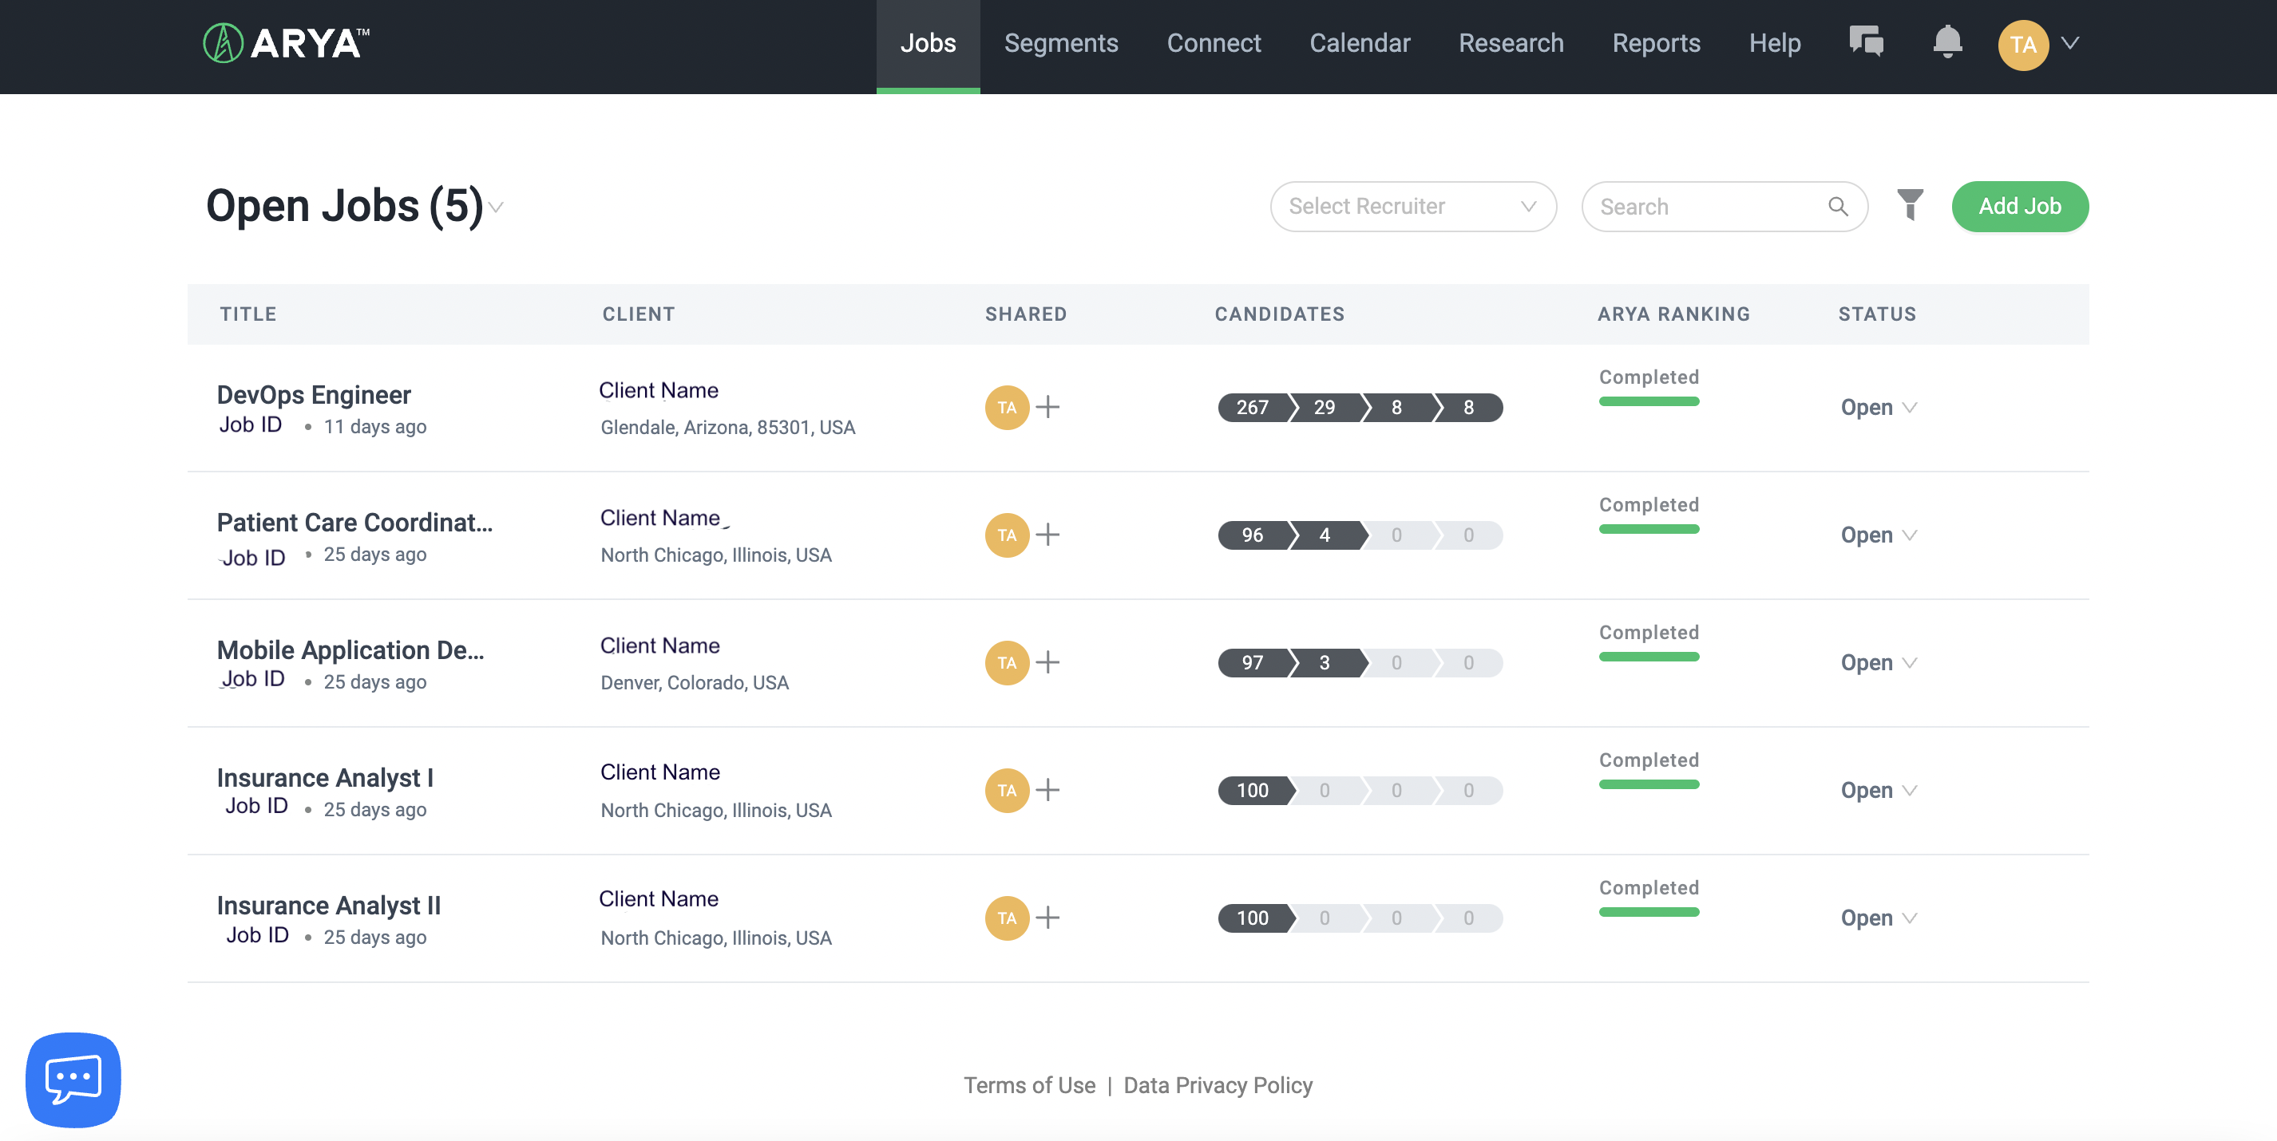This screenshot has height=1141, width=2277.
Task: Change status of DevOps Engineer via Open dropdown
Action: [1879, 407]
